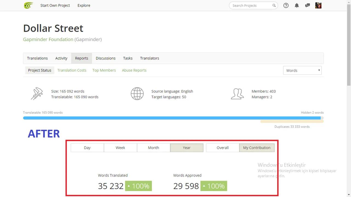351x197 pixels.
Task: Click the 'Members: 403' text
Action: click(264, 91)
